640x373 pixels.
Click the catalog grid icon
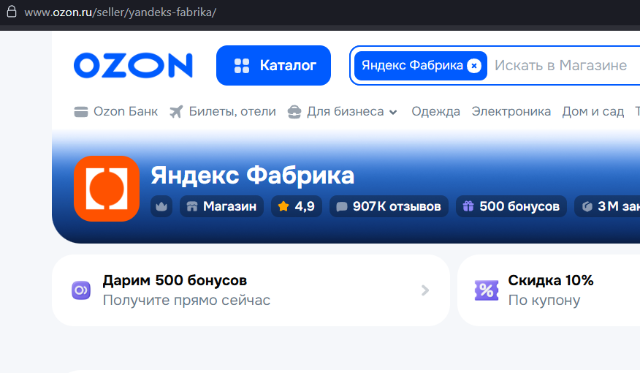coord(242,65)
